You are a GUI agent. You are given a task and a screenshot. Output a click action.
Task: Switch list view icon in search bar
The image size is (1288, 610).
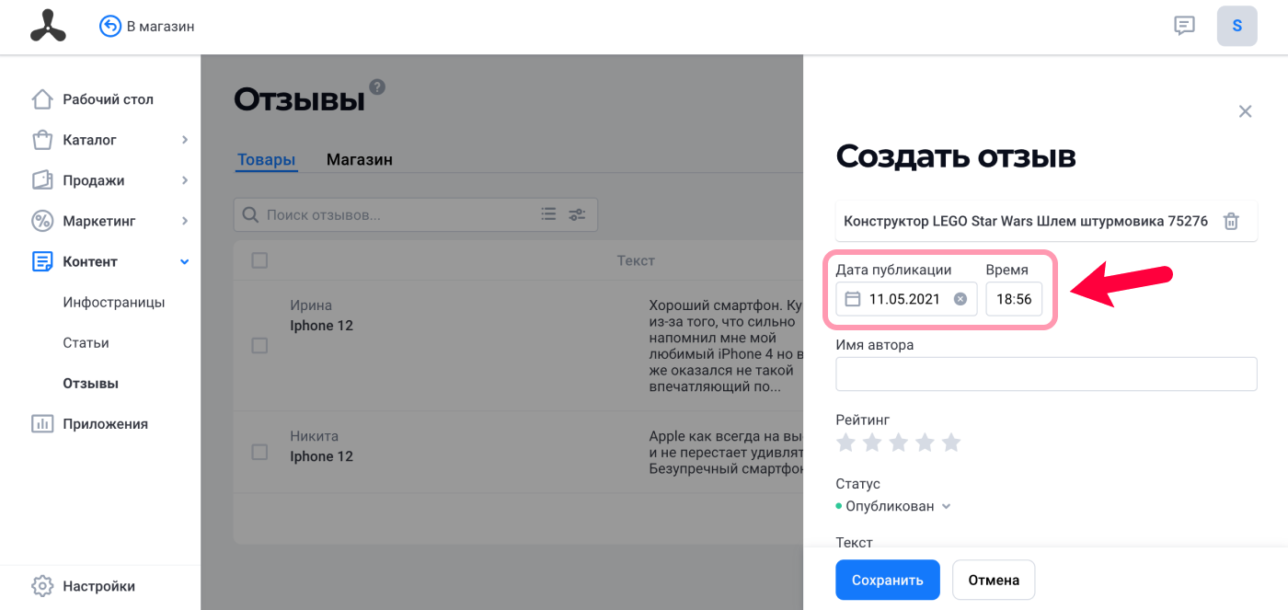coord(548,214)
